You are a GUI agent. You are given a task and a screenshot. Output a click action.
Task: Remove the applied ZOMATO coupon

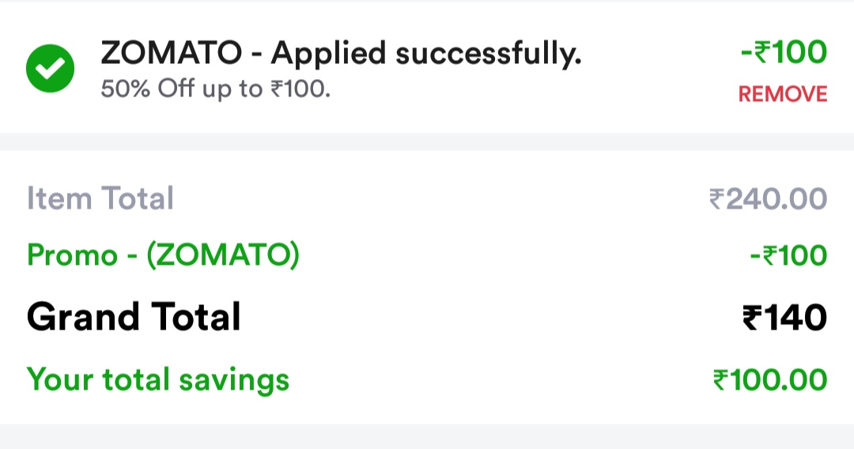point(782,95)
